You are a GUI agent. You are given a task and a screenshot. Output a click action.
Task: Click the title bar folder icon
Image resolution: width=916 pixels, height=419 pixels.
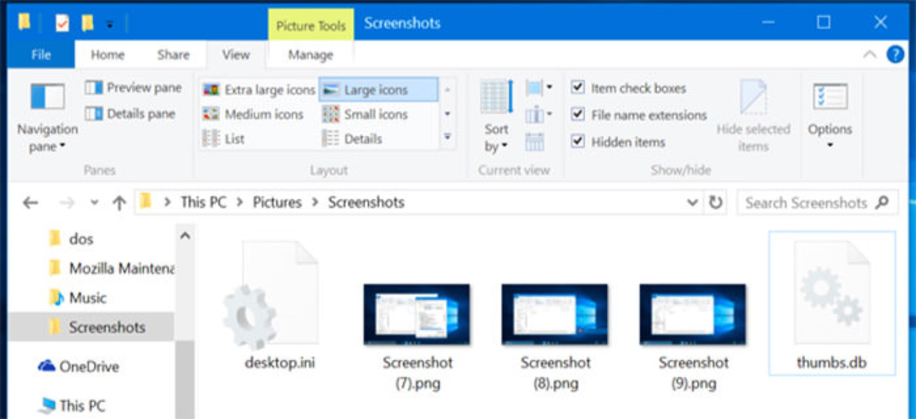coord(24,22)
